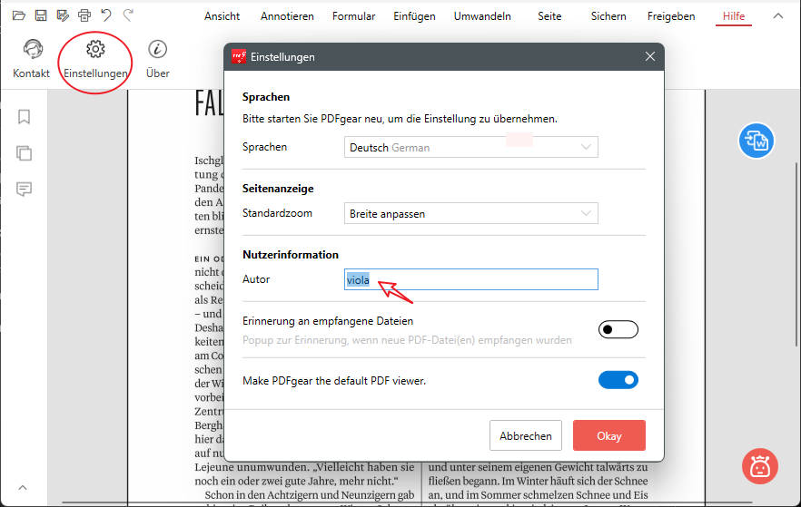Show the comments panel in sidebar

[x=24, y=190]
